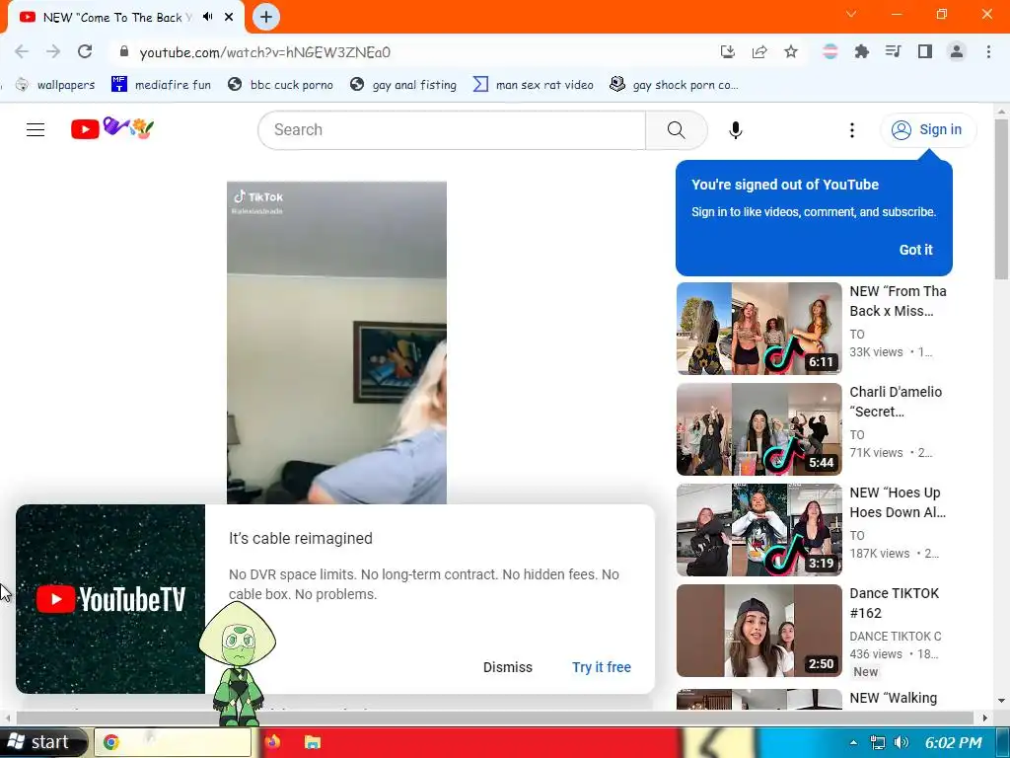Open the mediafire fun bookmark
1010x758 pixels.
point(161,85)
